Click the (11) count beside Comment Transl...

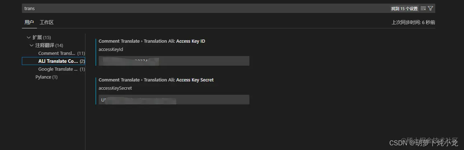[x=81, y=53]
